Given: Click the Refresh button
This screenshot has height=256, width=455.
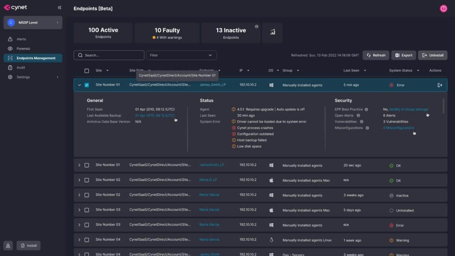Looking at the screenshot, I should tap(375, 55).
